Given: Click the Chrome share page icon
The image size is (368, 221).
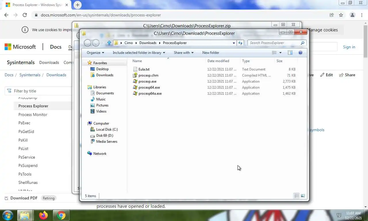Looking at the screenshot, I should coord(331,15).
